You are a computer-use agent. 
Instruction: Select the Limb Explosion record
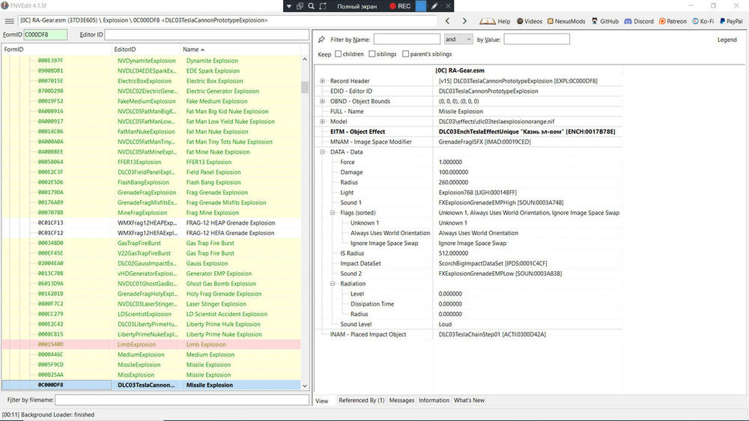[151, 345]
